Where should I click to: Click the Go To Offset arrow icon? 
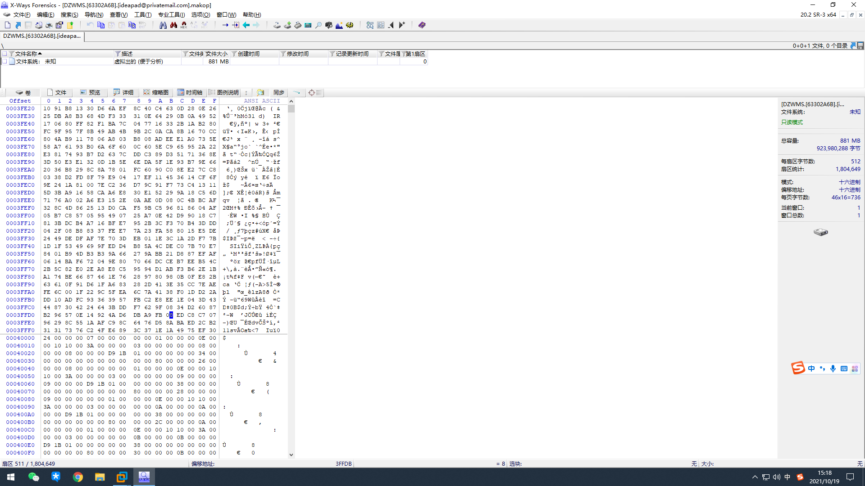pyautogui.click(x=225, y=25)
